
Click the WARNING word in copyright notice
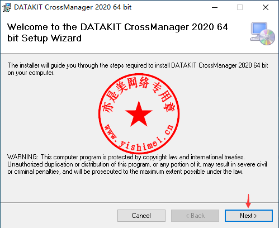(23, 157)
